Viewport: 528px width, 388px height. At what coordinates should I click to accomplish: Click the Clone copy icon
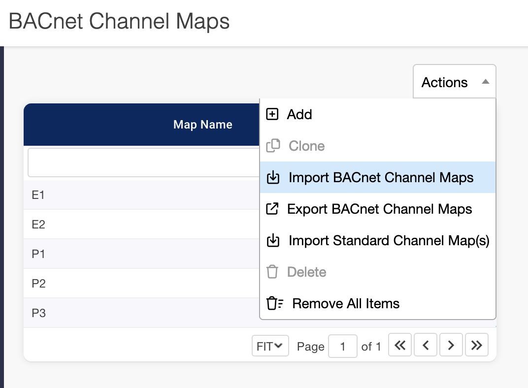(x=273, y=146)
